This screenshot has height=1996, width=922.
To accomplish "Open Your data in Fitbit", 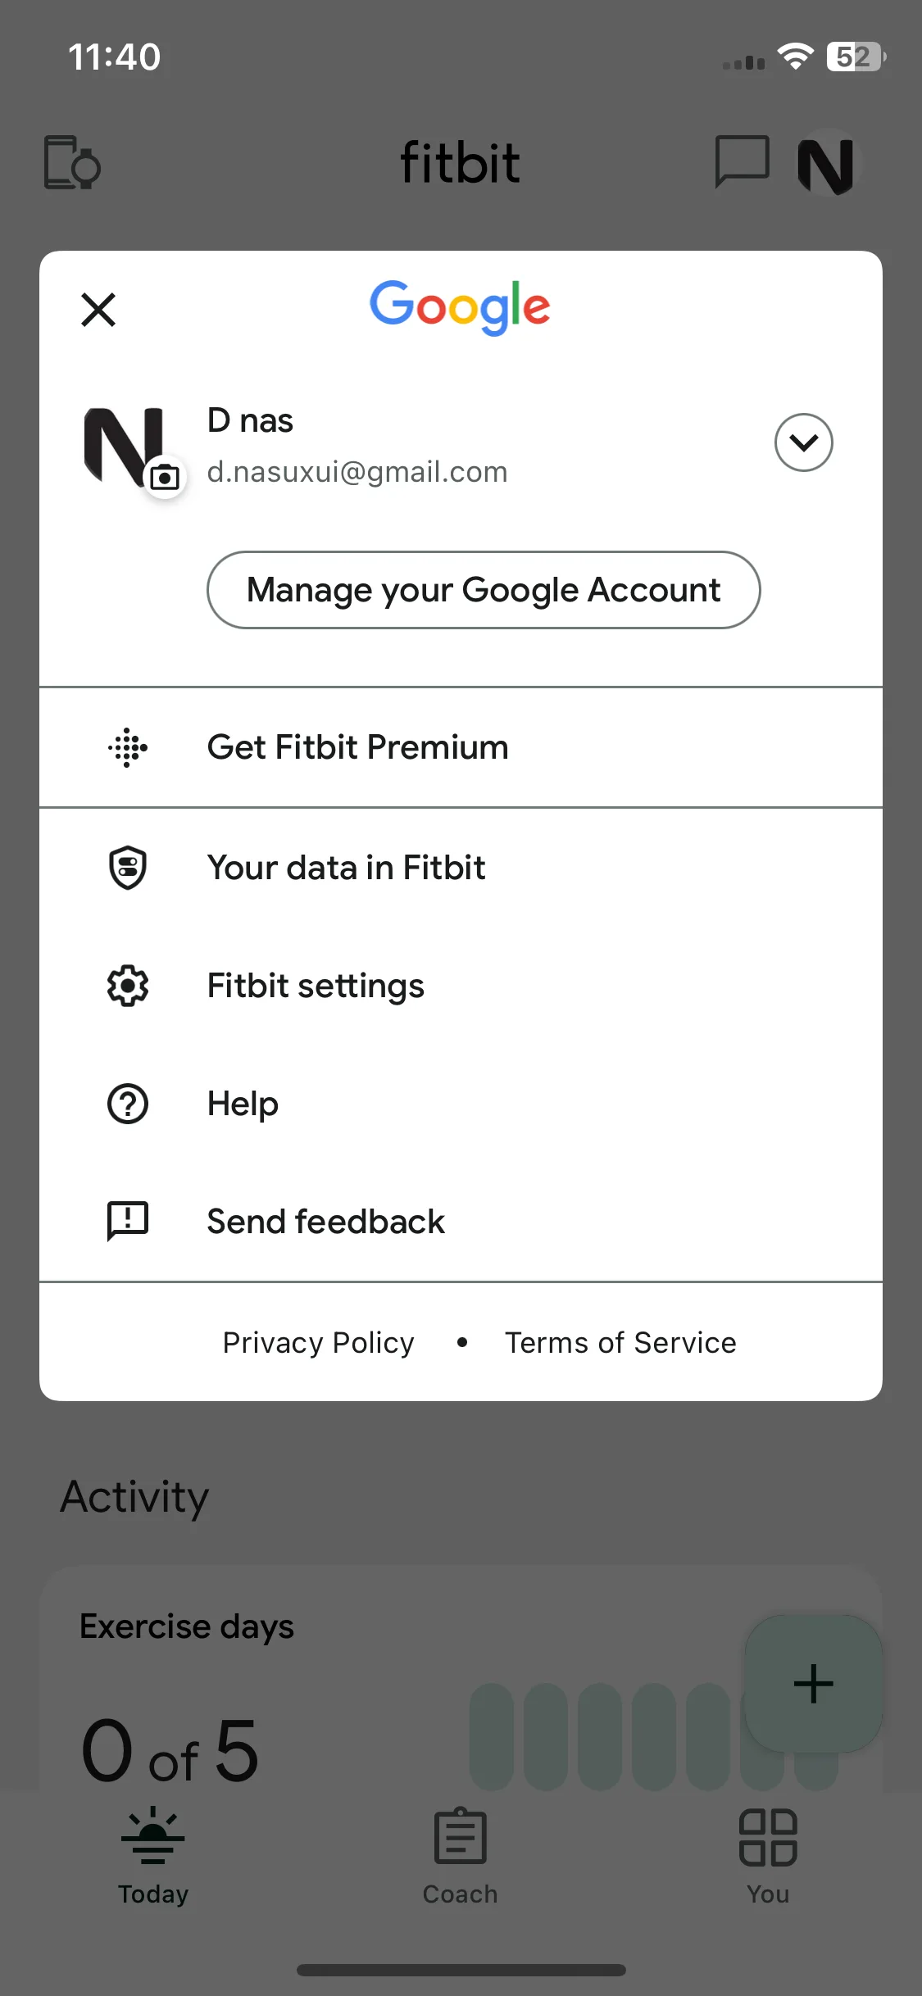I will tap(461, 868).
